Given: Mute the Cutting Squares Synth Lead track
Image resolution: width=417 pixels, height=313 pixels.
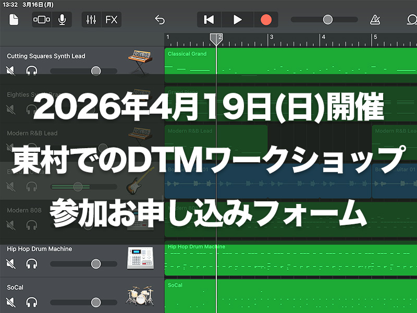Looking at the screenshot, I should [x=10, y=70].
